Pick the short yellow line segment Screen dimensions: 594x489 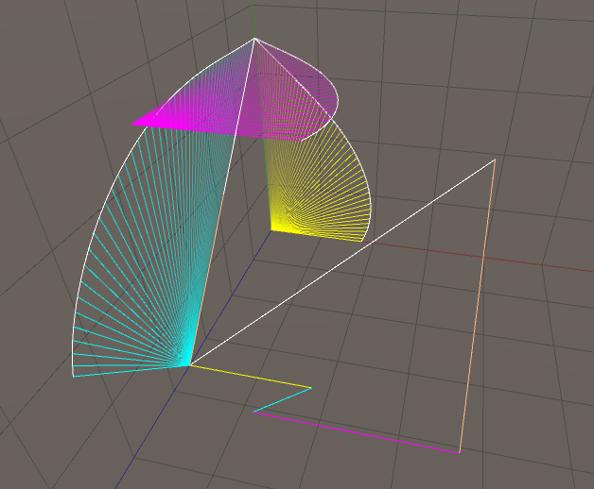tap(250, 377)
